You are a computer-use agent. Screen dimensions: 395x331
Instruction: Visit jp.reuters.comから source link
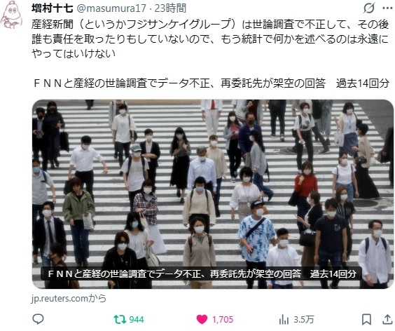tap(69, 299)
